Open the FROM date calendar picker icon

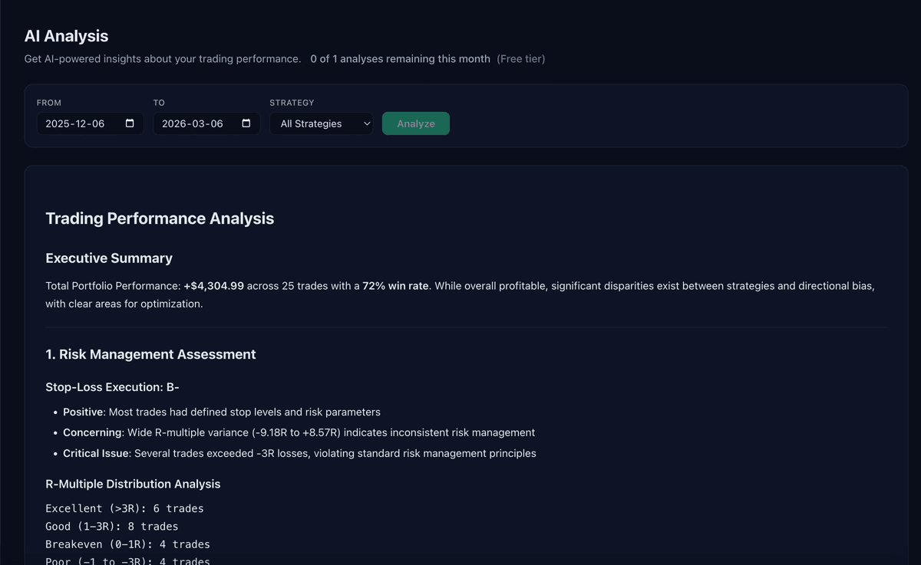coord(130,123)
